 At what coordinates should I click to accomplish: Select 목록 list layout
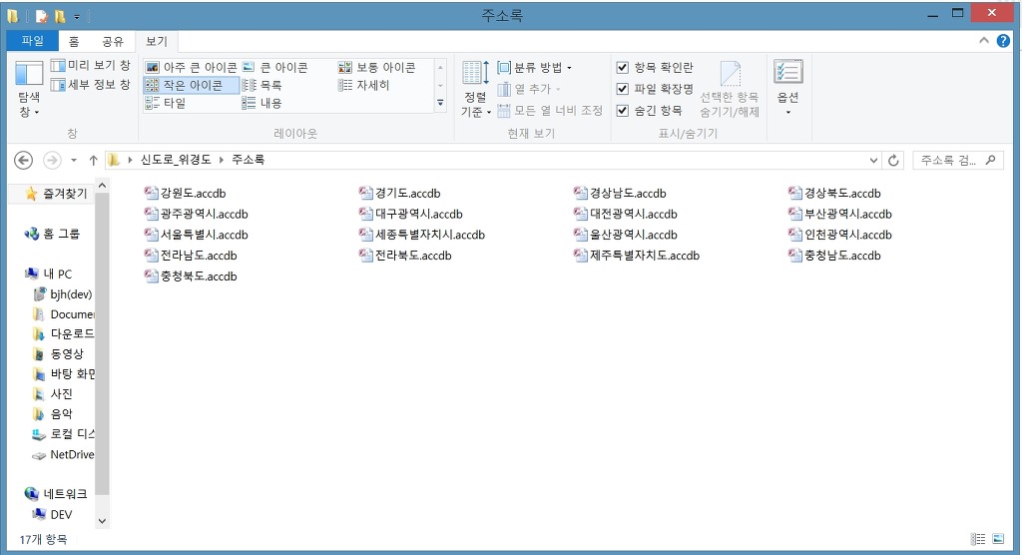(x=262, y=85)
